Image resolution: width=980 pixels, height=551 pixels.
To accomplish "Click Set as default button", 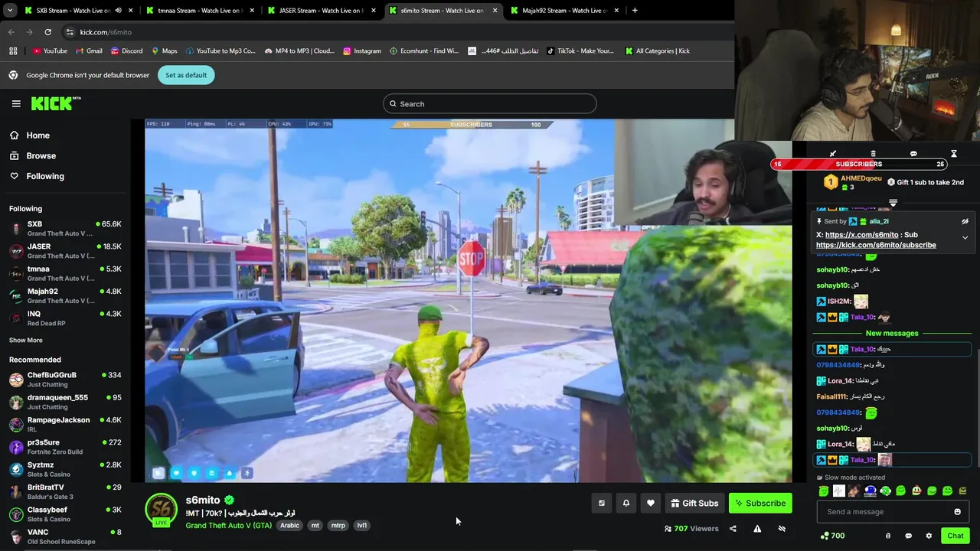I will (x=186, y=75).
